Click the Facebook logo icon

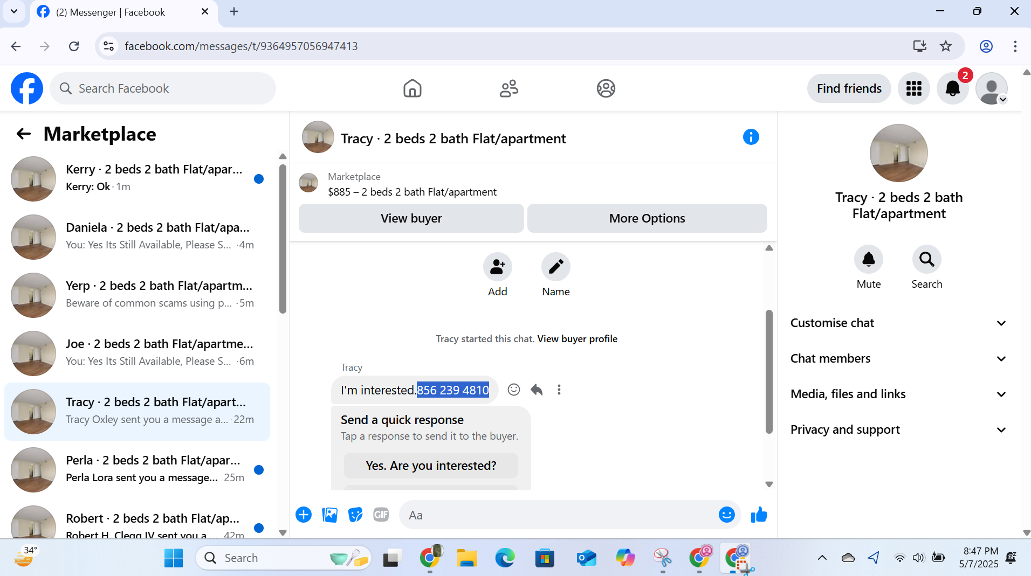point(27,88)
